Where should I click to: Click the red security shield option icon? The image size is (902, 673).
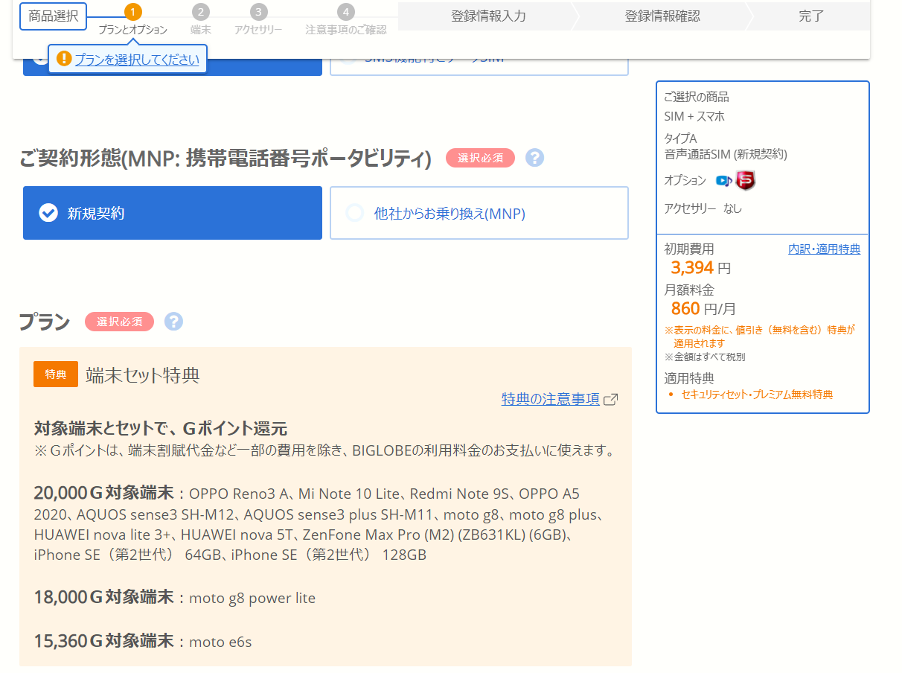pos(745,180)
